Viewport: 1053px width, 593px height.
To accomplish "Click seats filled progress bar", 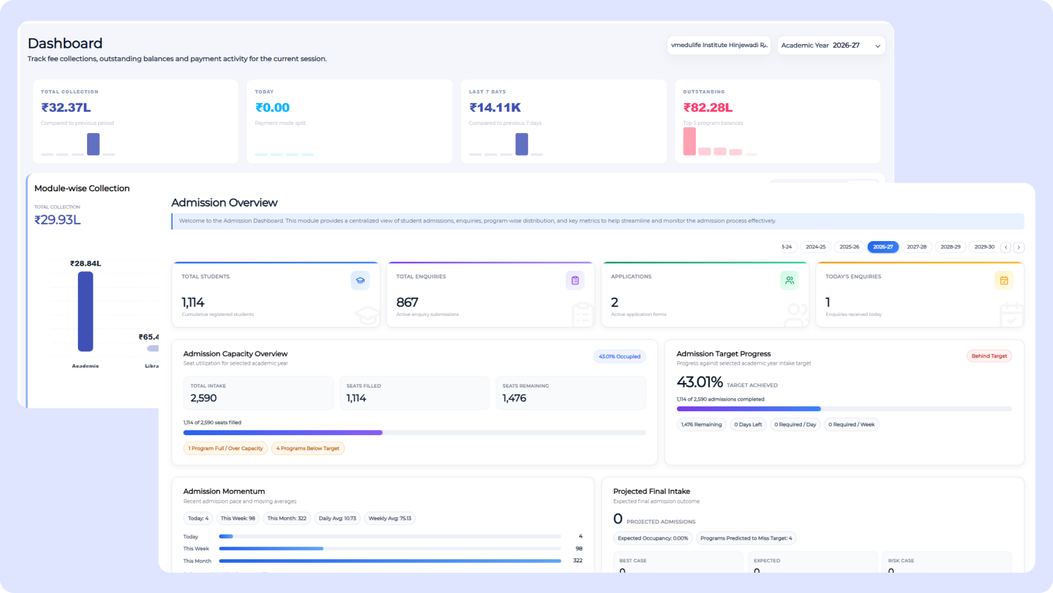I will pyautogui.click(x=415, y=433).
